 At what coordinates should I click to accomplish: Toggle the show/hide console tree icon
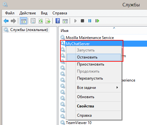(23, 21)
